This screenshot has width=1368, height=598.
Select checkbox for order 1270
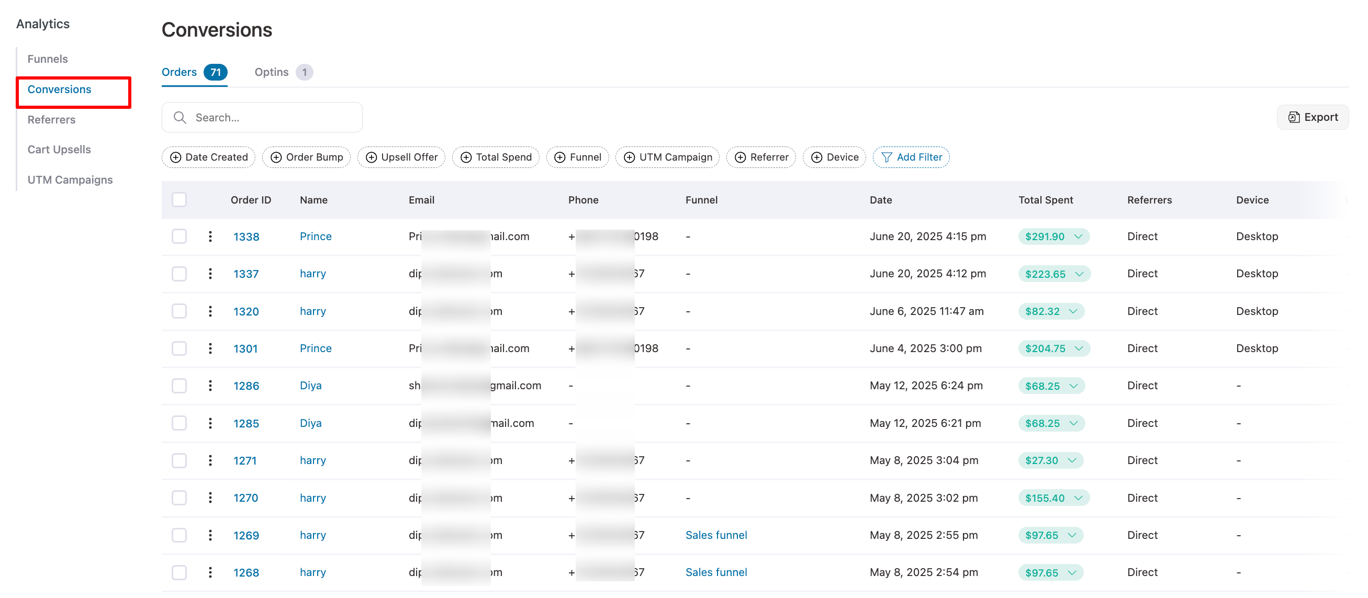[180, 498]
